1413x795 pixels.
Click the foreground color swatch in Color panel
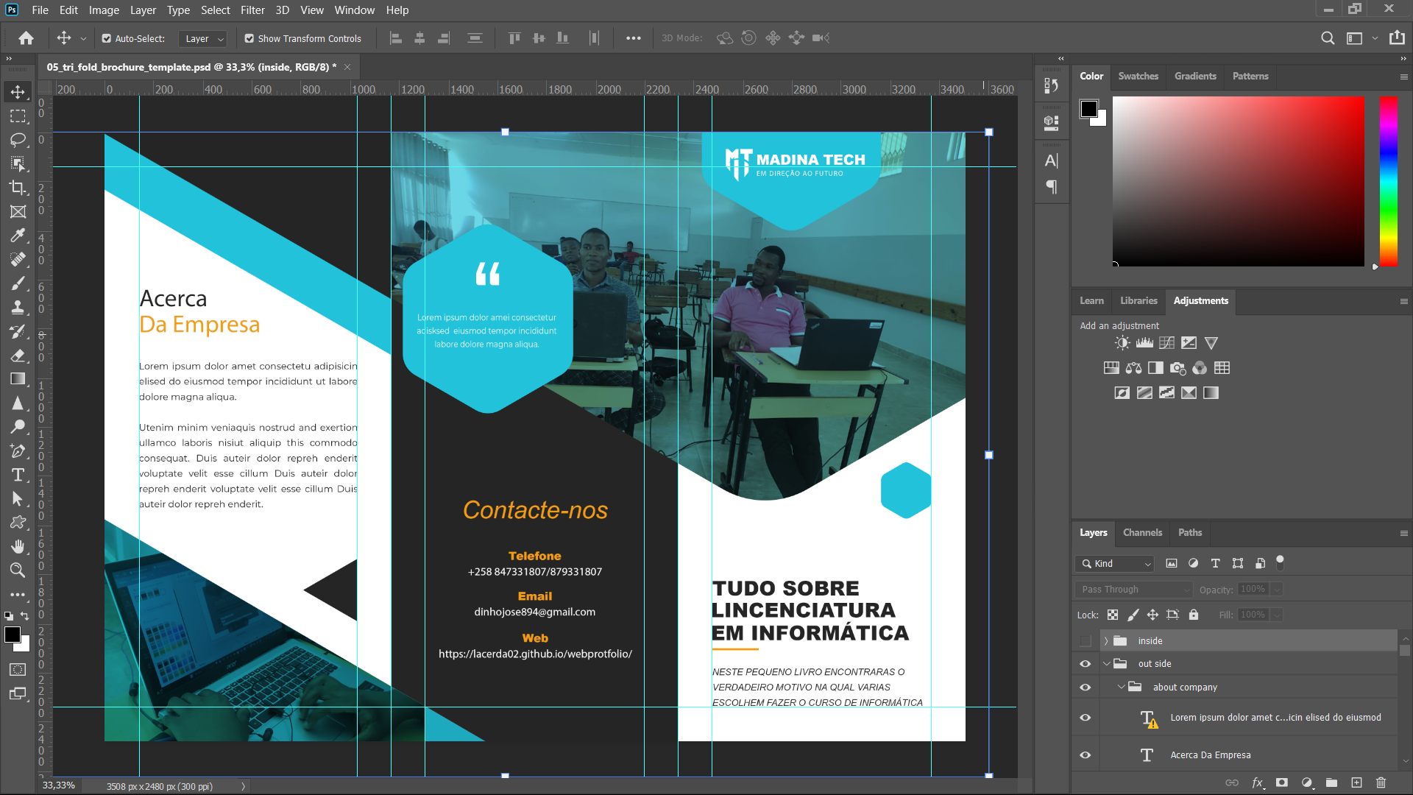click(x=1088, y=109)
